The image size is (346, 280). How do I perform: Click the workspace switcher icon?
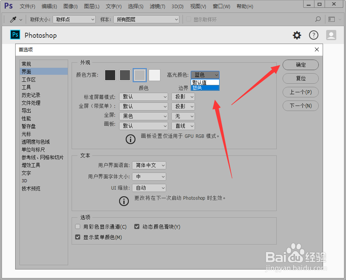click(332, 19)
